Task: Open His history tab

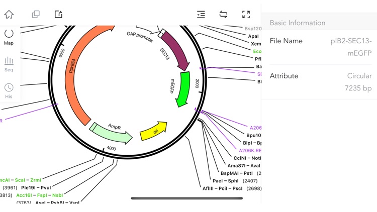Action: click(x=9, y=91)
